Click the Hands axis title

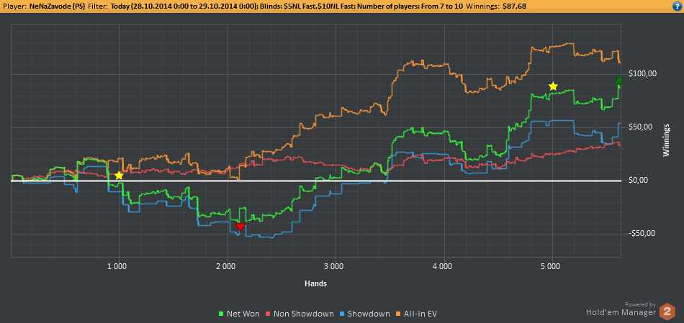(x=315, y=283)
